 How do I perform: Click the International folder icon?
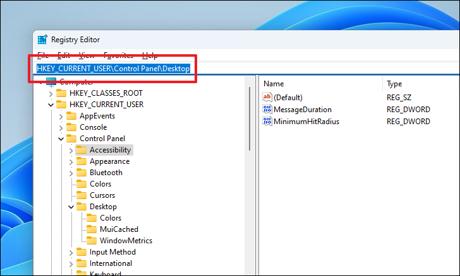click(82, 263)
